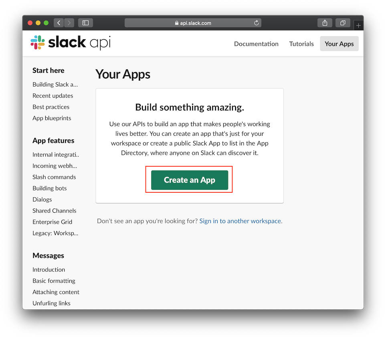Open Messages Introduction sidebar link
This screenshot has width=386, height=339.
pos(49,270)
